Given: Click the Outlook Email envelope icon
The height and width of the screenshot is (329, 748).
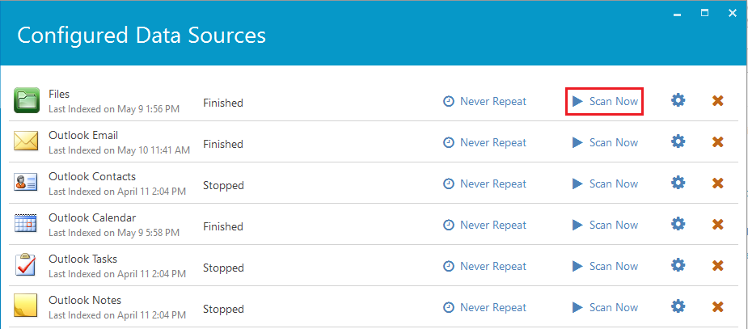Looking at the screenshot, I should (27, 141).
